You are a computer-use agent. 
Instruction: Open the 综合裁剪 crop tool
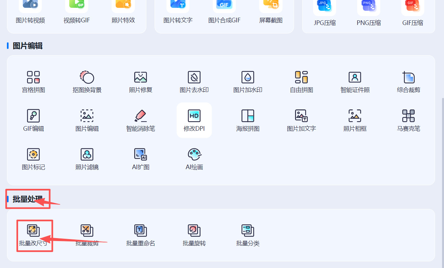point(408,82)
